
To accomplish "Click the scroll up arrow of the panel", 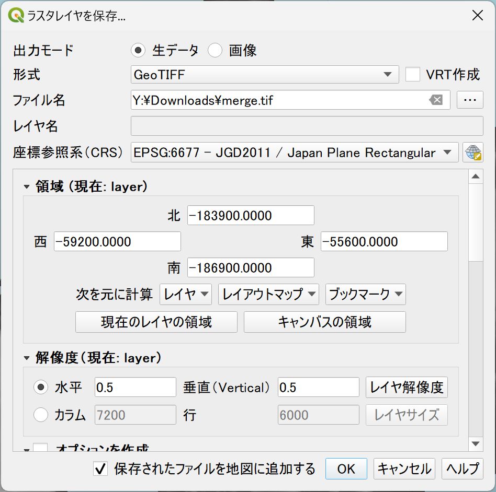I will coord(476,177).
